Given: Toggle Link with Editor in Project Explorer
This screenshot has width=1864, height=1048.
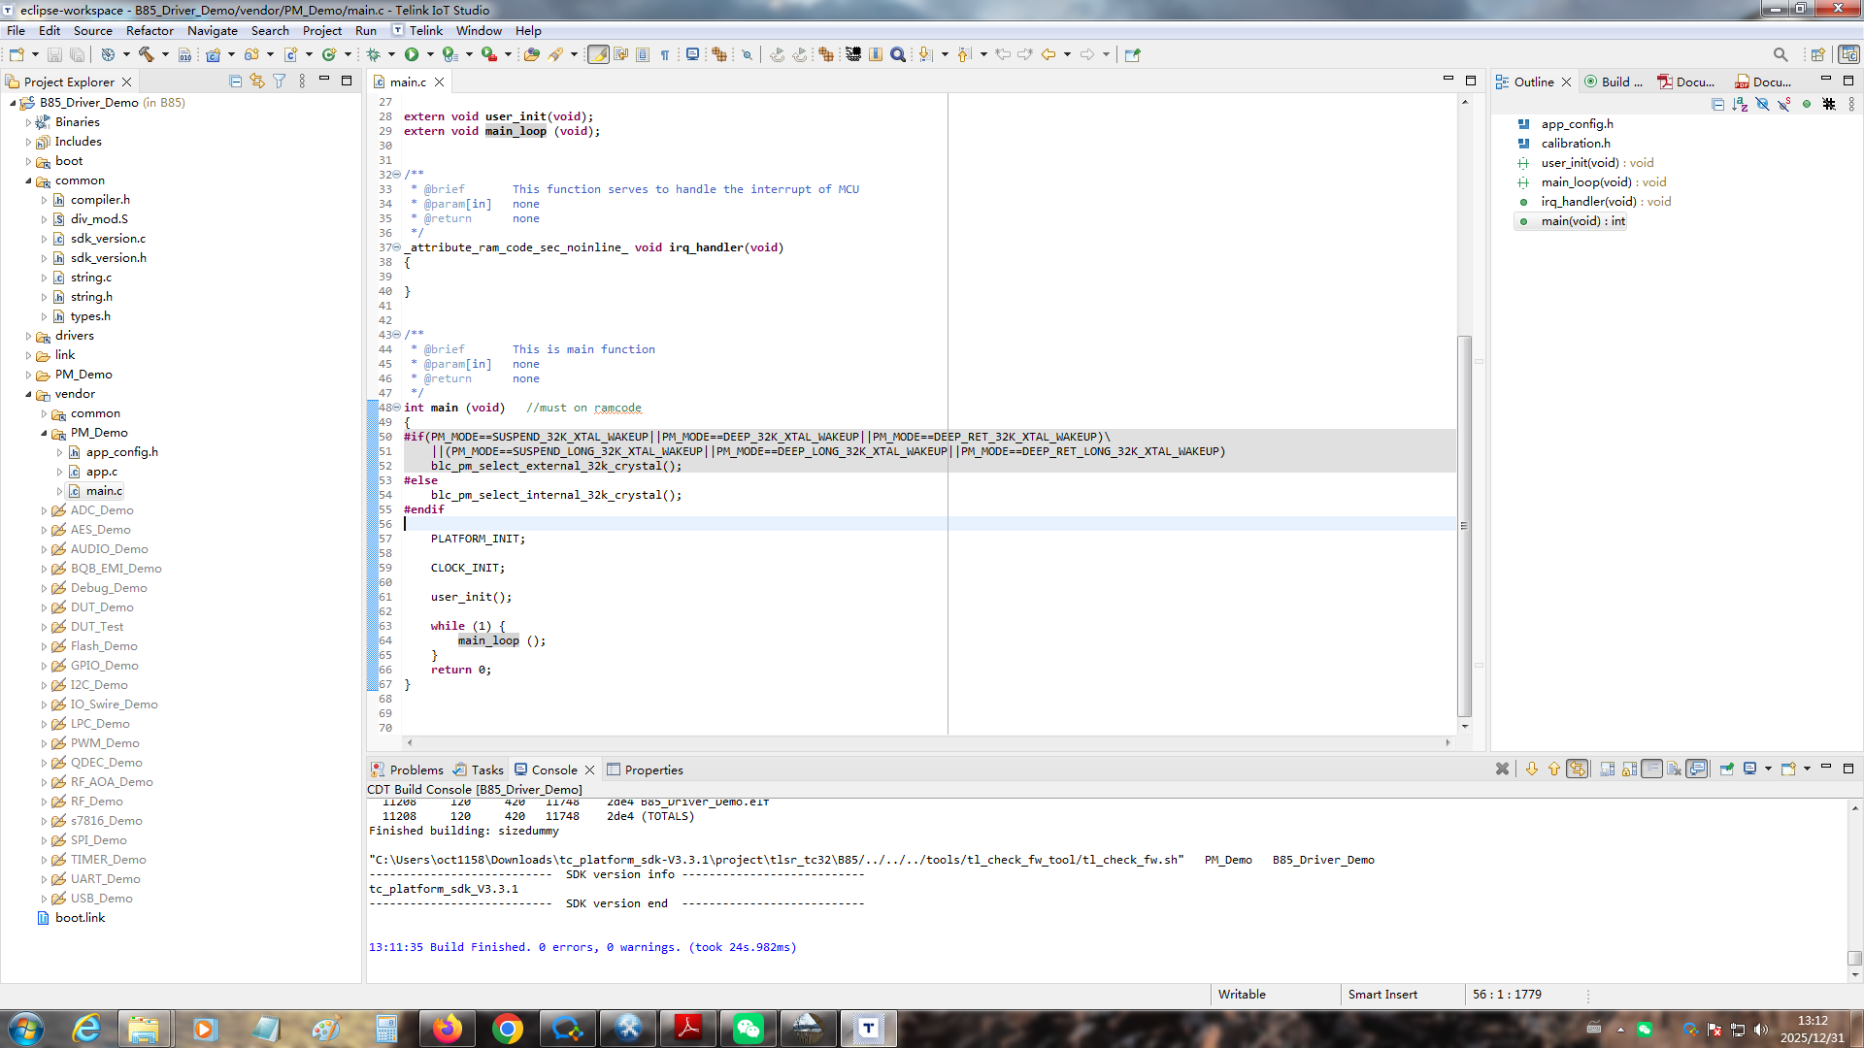Looking at the screenshot, I should (257, 82).
